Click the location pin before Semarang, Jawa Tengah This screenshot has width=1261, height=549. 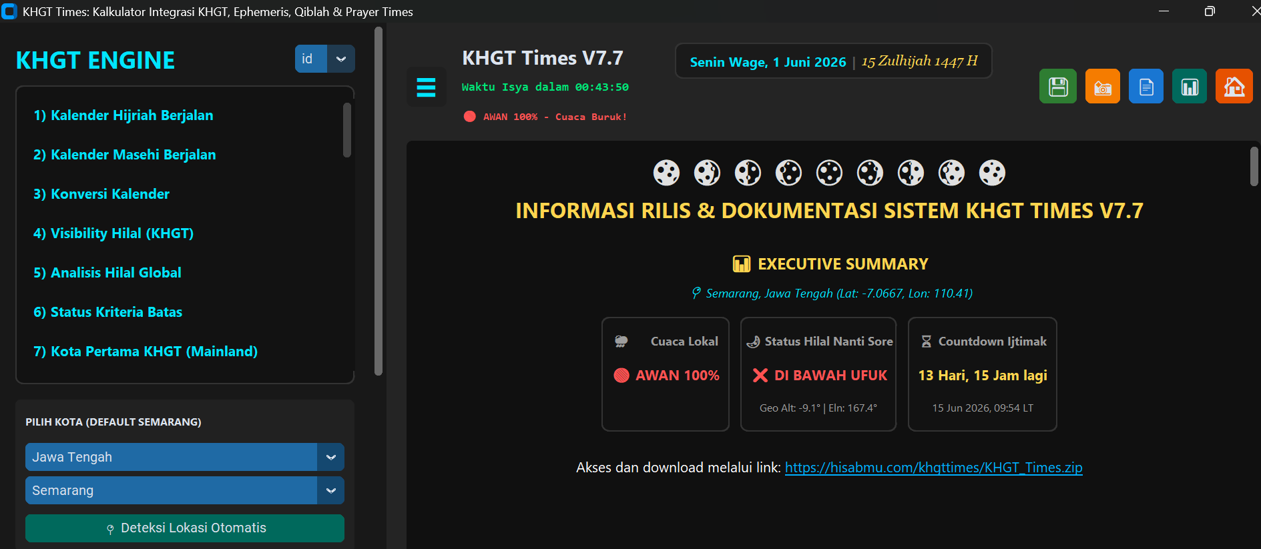pos(696,293)
